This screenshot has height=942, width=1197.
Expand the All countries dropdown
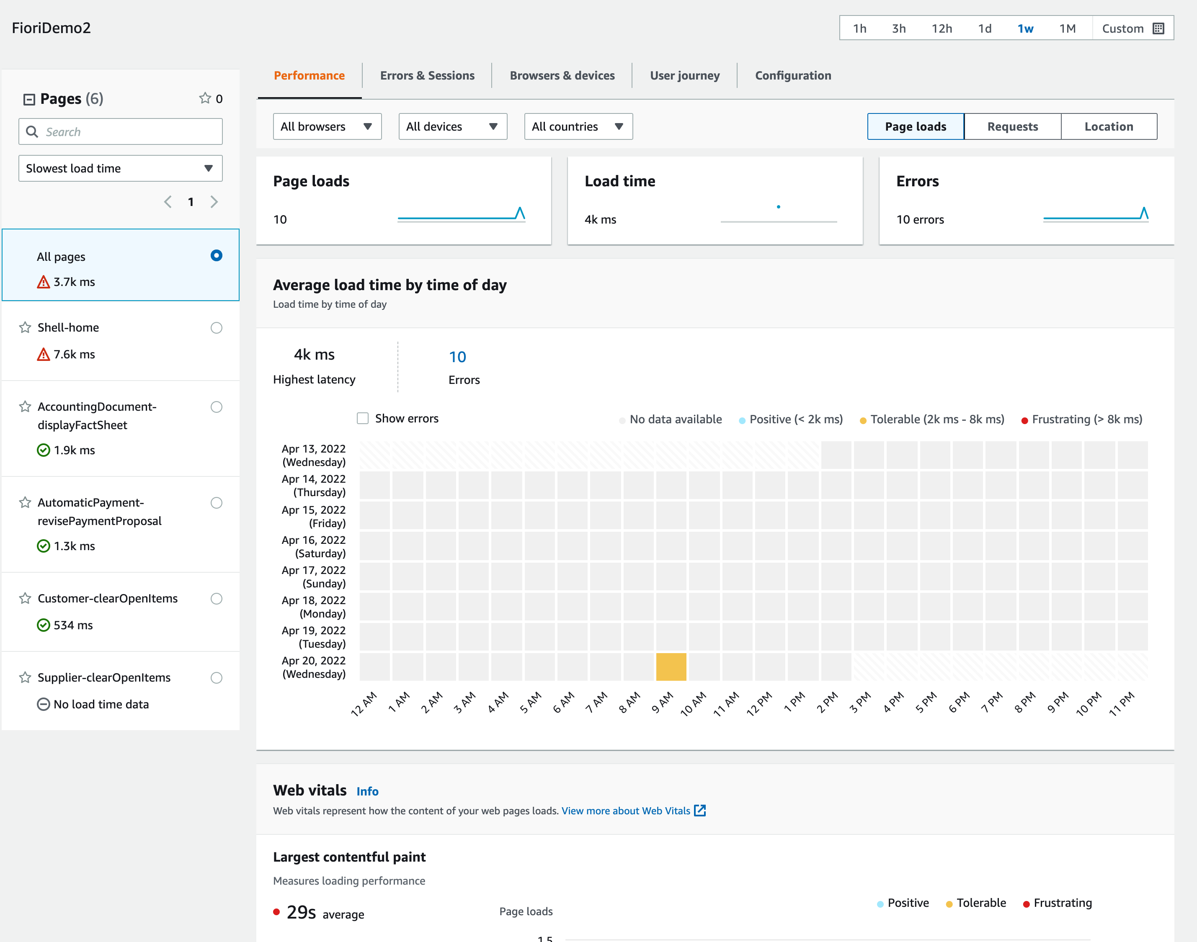(578, 127)
